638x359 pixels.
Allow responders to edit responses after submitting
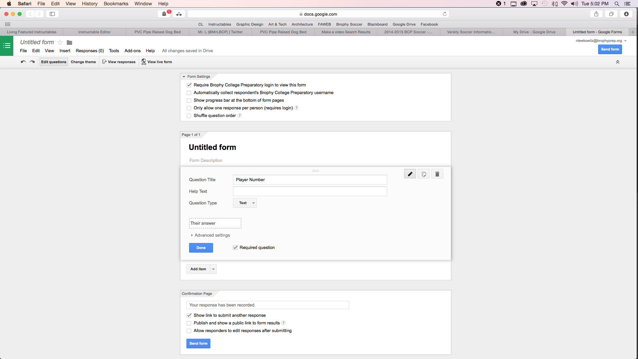coord(189,331)
